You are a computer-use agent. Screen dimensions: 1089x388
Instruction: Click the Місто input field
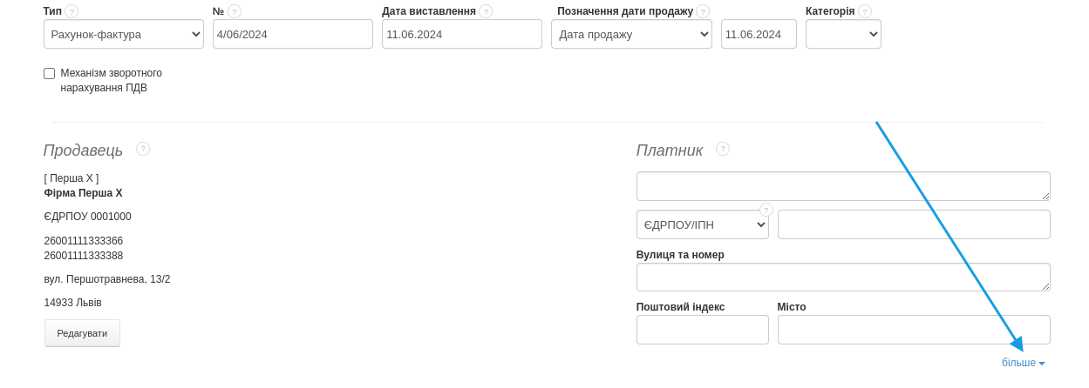tap(913, 330)
